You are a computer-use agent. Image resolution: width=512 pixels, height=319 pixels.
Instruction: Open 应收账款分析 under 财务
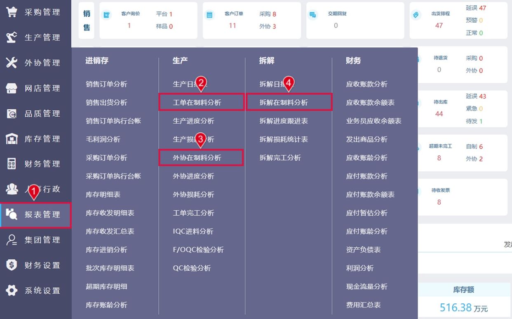pos(366,84)
